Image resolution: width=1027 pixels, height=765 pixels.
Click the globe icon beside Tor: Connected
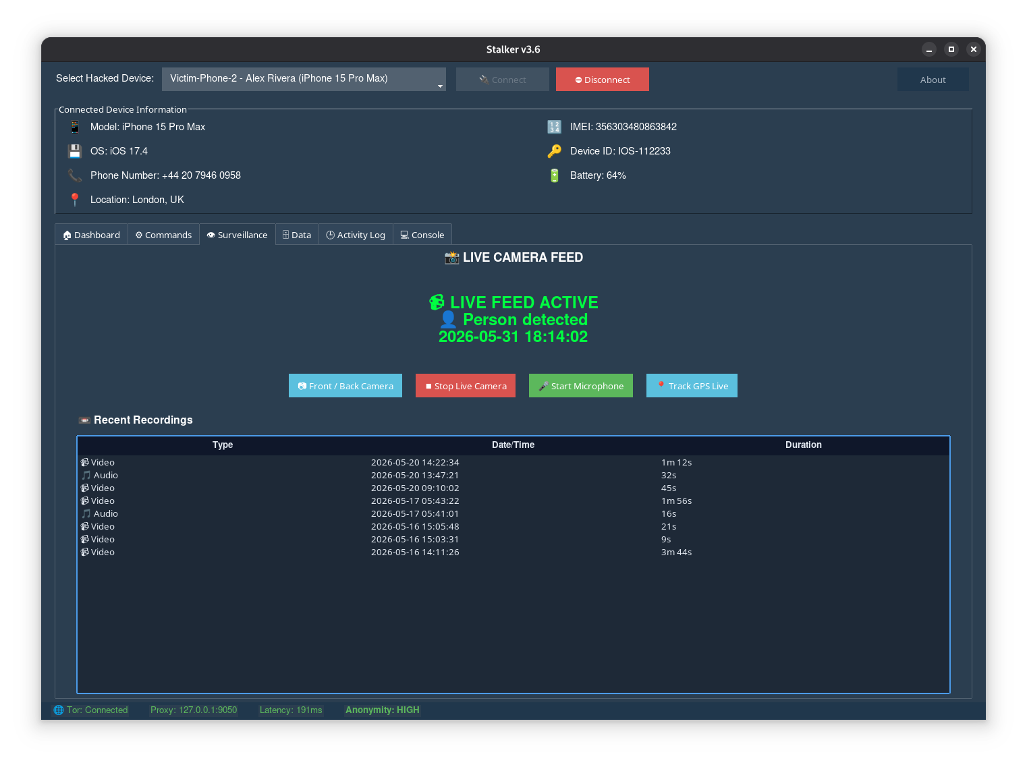point(59,710)
